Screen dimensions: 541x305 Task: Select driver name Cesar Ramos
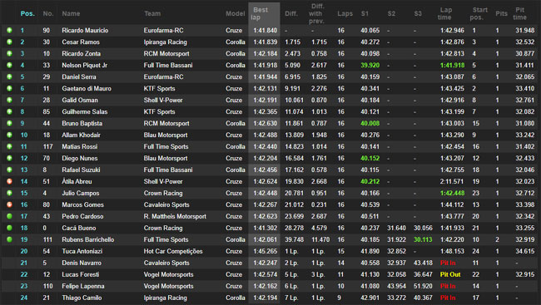[81, 42]
